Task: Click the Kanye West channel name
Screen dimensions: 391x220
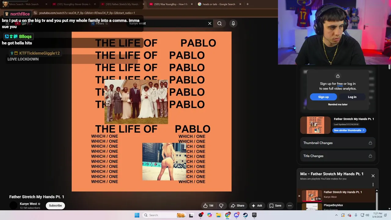Action: (x=28, y=204)
